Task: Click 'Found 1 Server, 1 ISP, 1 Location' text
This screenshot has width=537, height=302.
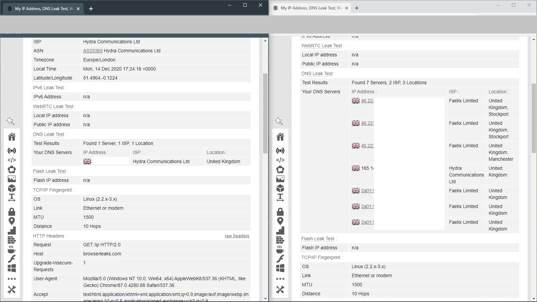Action: coord(118,143)
